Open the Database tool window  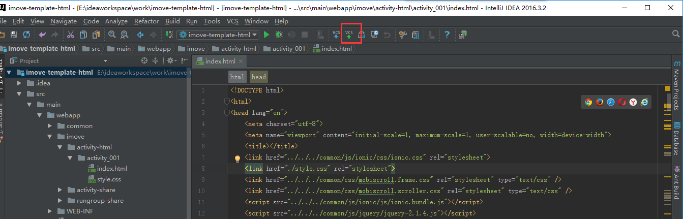pos(677,140)
